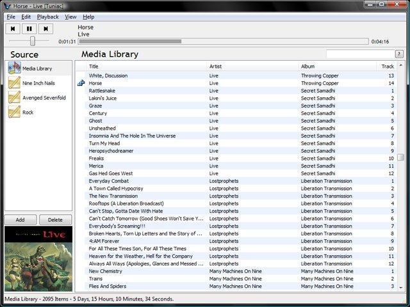The height and width of the screenshot is (307, 410).
Task: Click the now-playing indicator beside Horse
Action: (x=81, y=83)
